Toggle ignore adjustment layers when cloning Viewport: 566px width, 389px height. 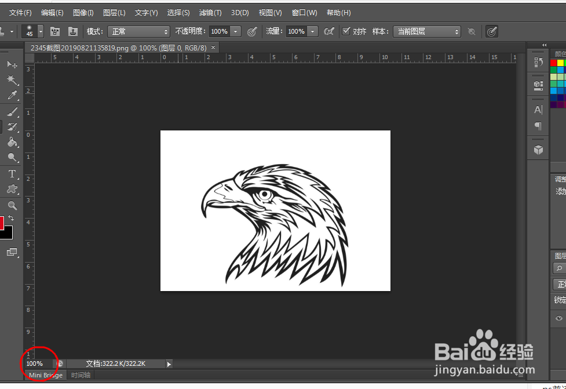(x=472, y=31)
